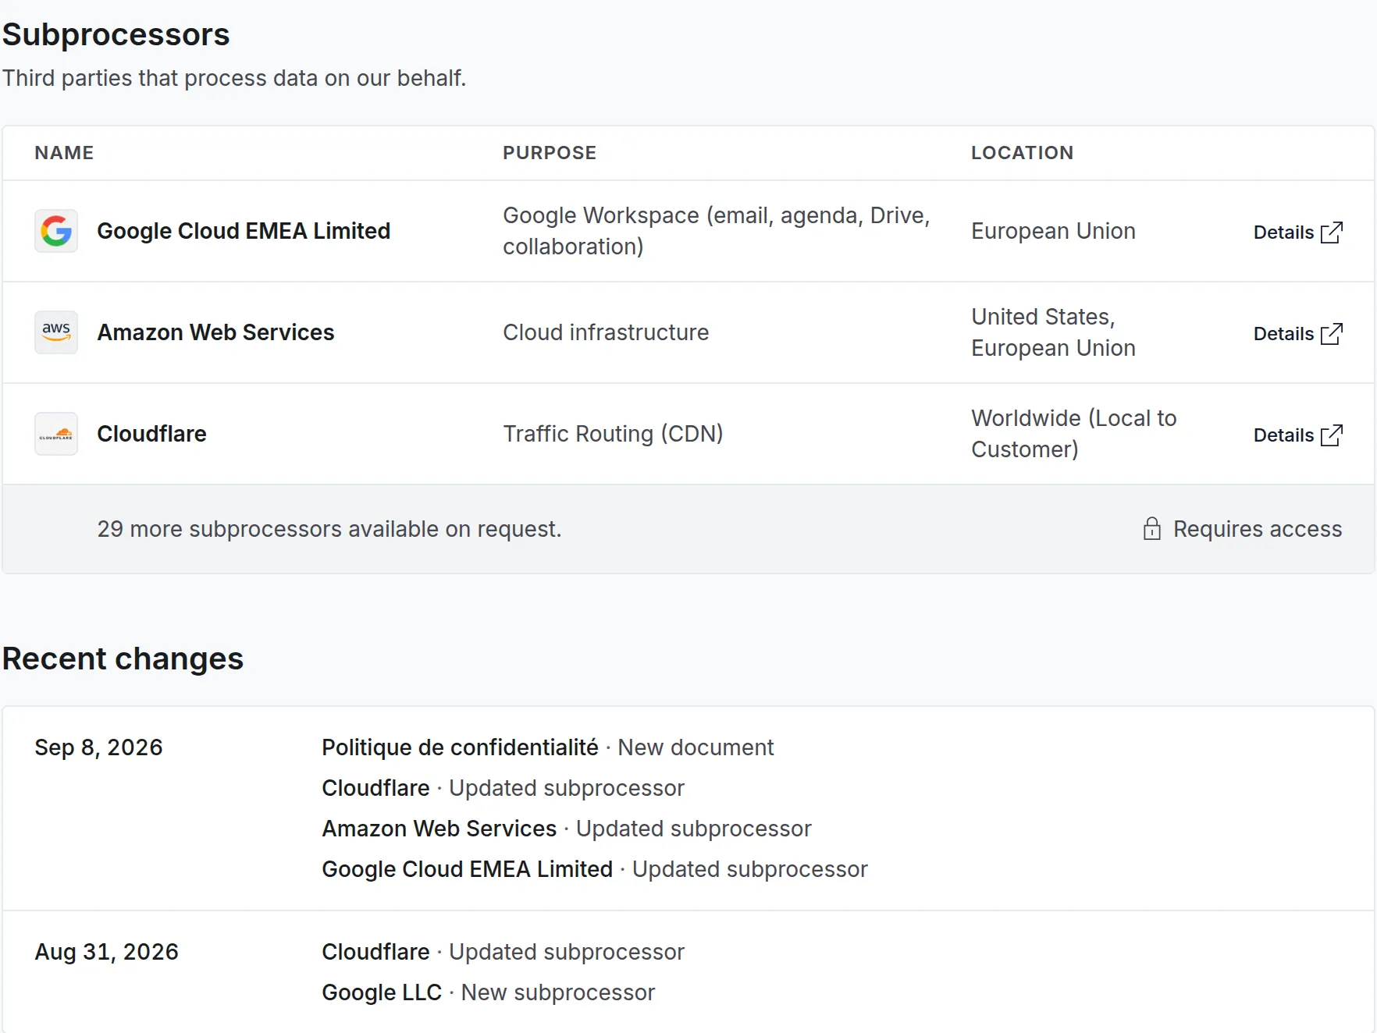Select Google Cloud EMEA Limited subprocessor name

click(x=244, y=231)
